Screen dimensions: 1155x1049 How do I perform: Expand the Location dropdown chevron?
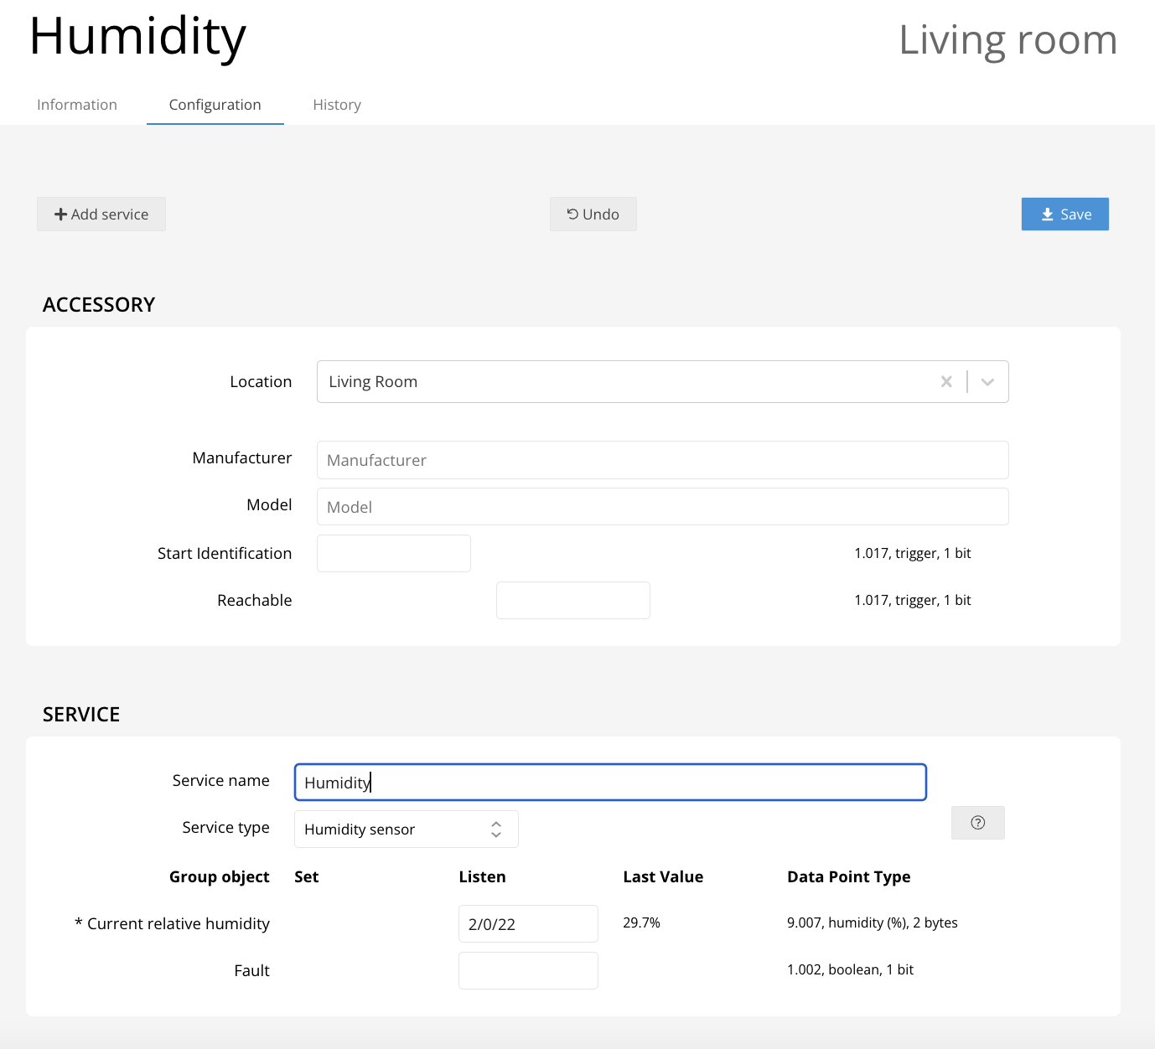(x=987, y=382)
